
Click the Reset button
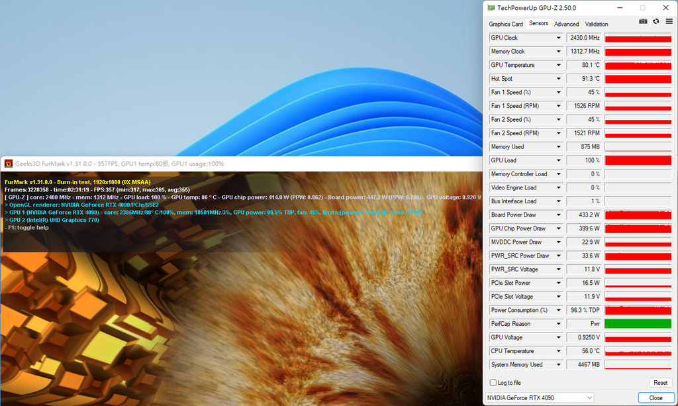click(x=660, y=383)
